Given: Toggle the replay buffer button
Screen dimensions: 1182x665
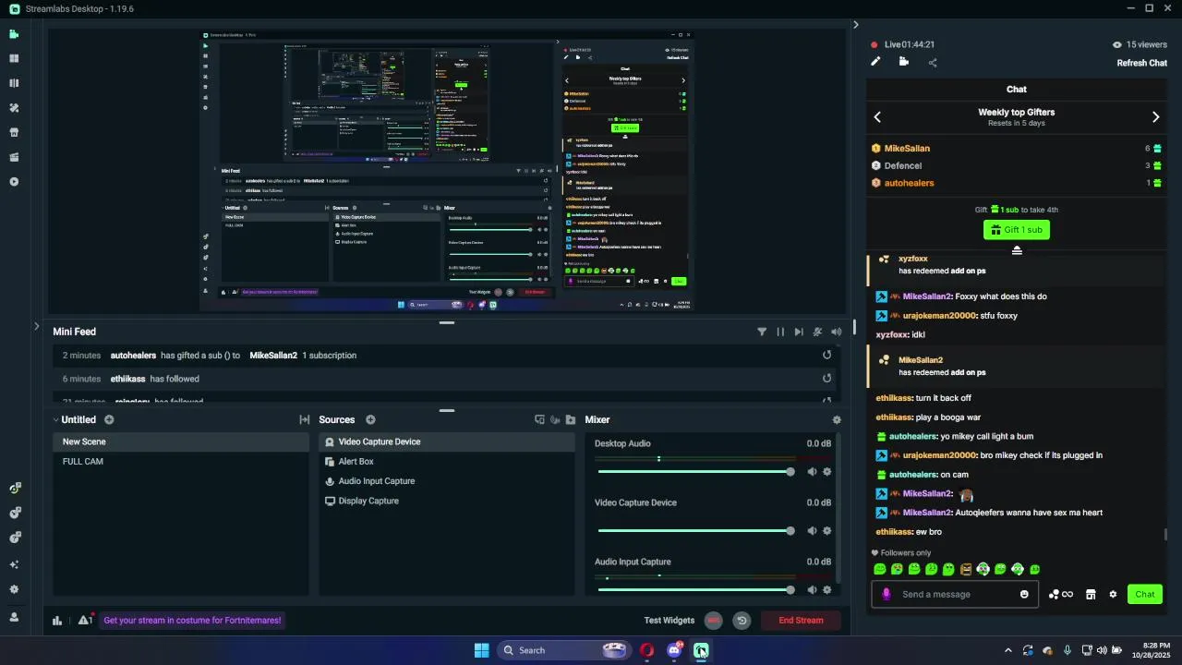Looking at the screenshot, I should pyautogui.click(x=742, y=621).
